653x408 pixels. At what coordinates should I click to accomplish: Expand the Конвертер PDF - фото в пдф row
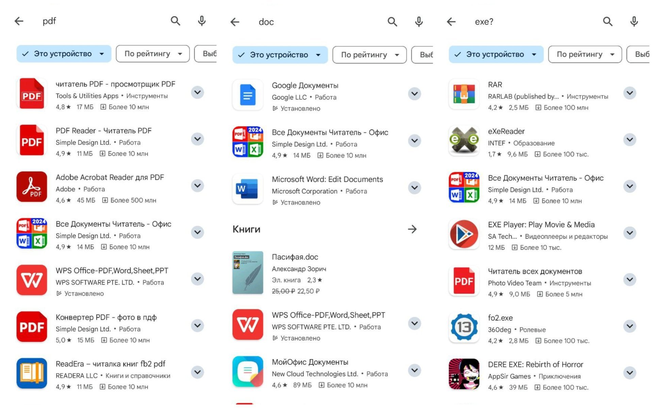click(x=198, y=326)
